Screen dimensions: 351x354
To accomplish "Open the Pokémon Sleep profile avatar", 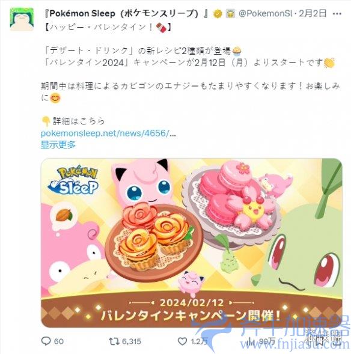I will tap(22, 19).
